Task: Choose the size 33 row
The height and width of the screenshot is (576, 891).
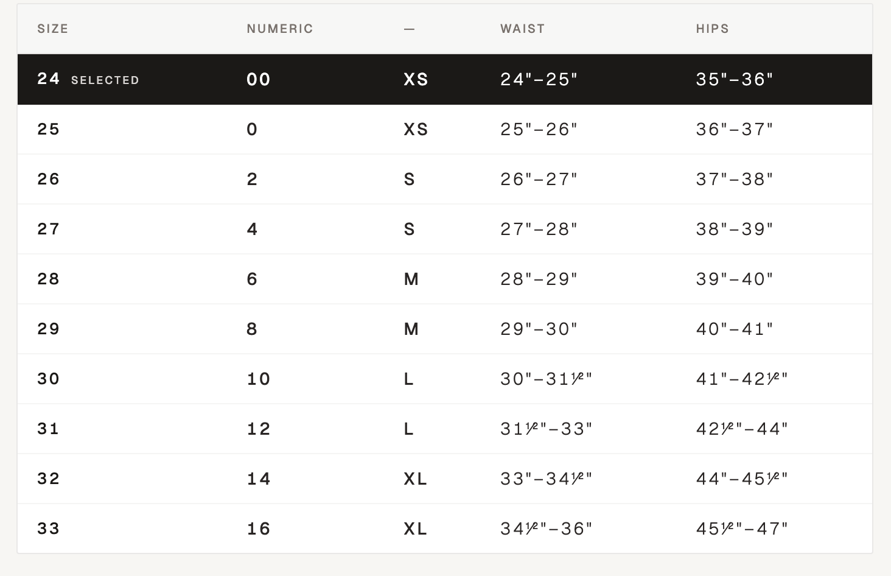Action: pos(445,529)
